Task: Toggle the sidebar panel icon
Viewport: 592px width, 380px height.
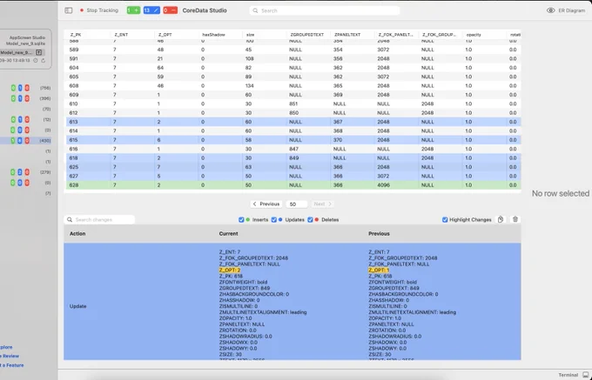Action: 68,10
